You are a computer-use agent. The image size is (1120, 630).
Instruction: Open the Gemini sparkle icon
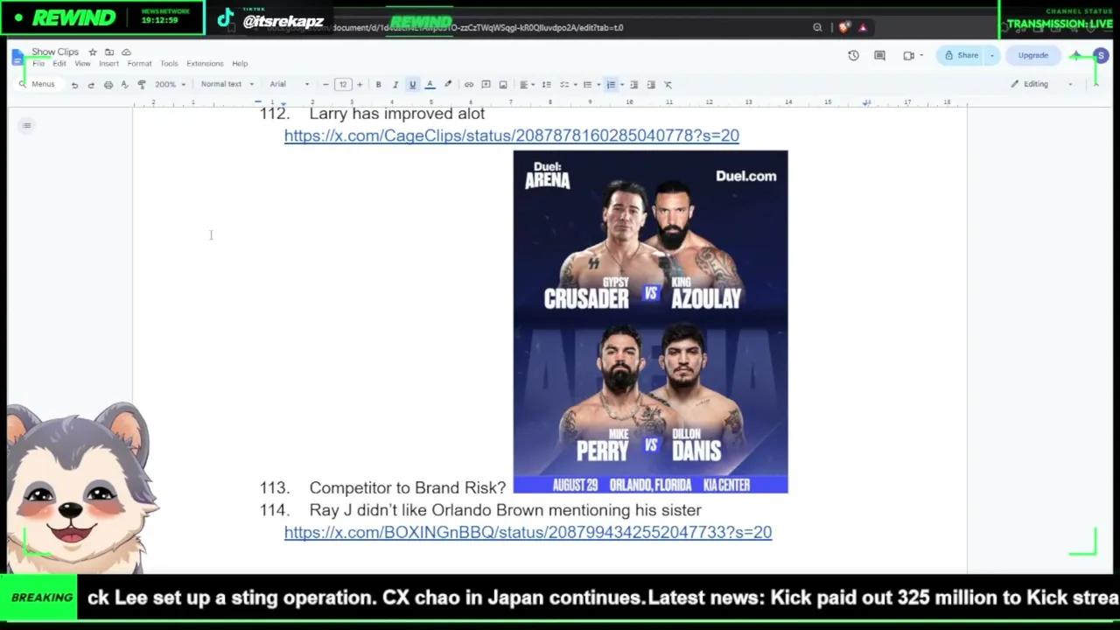point(1075,56)
